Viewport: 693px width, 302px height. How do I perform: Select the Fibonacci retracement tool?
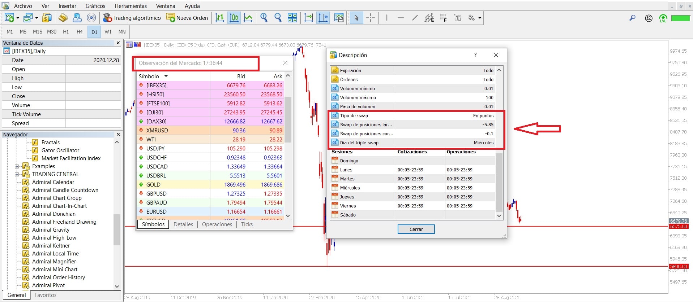click(x=443, y=18)
